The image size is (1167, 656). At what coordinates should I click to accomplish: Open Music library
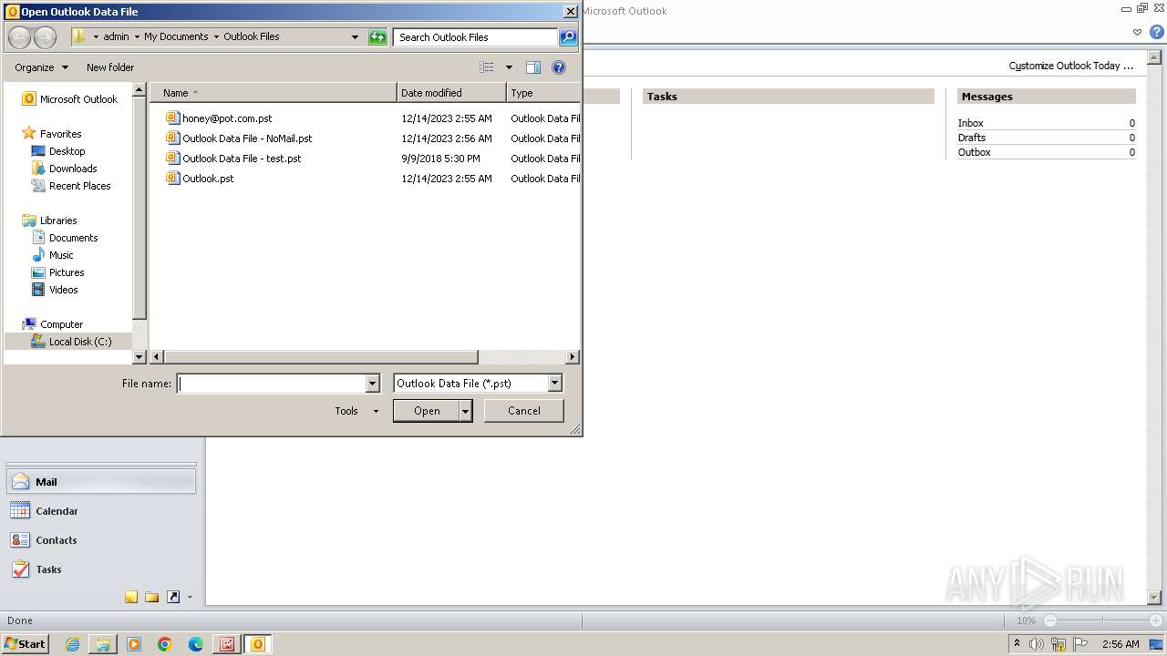tap(61, 255)
